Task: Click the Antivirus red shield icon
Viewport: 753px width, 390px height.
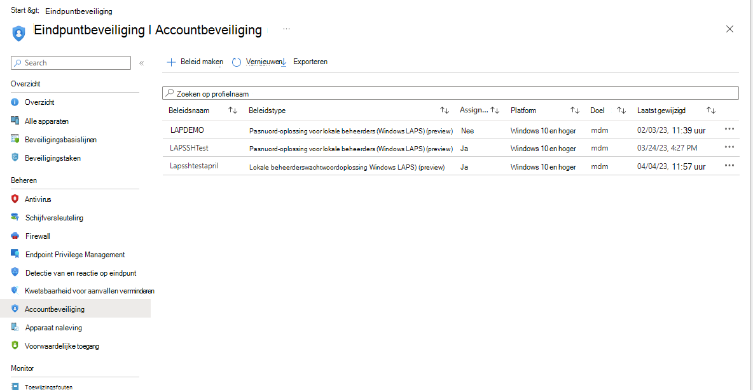Action: (15, 199)
